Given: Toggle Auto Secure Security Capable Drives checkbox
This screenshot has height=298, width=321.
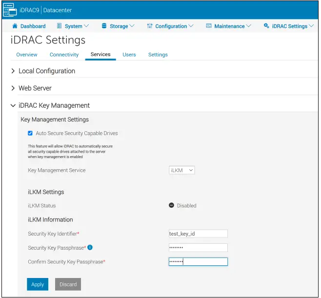Looking at the screenshot, I should click(30, 133).
